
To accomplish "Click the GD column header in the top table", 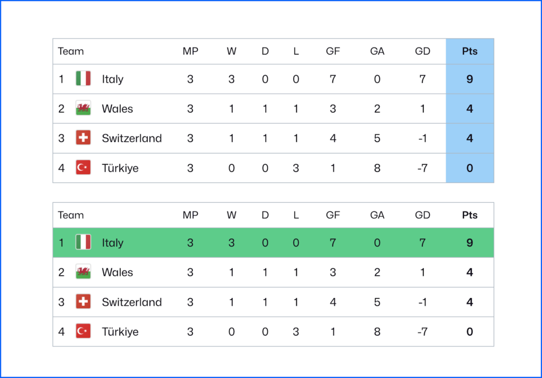I will (423, 51).
